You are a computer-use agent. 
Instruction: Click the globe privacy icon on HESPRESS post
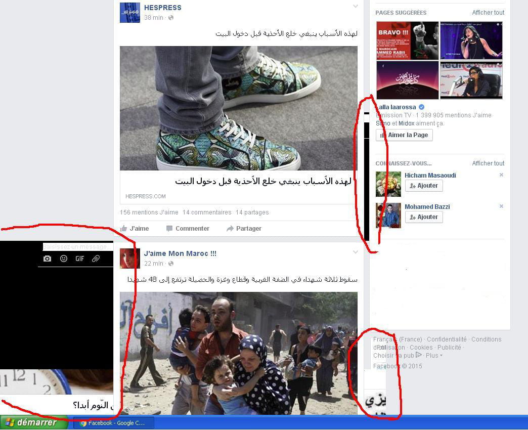pyautogui.click(x=171, y=18)
